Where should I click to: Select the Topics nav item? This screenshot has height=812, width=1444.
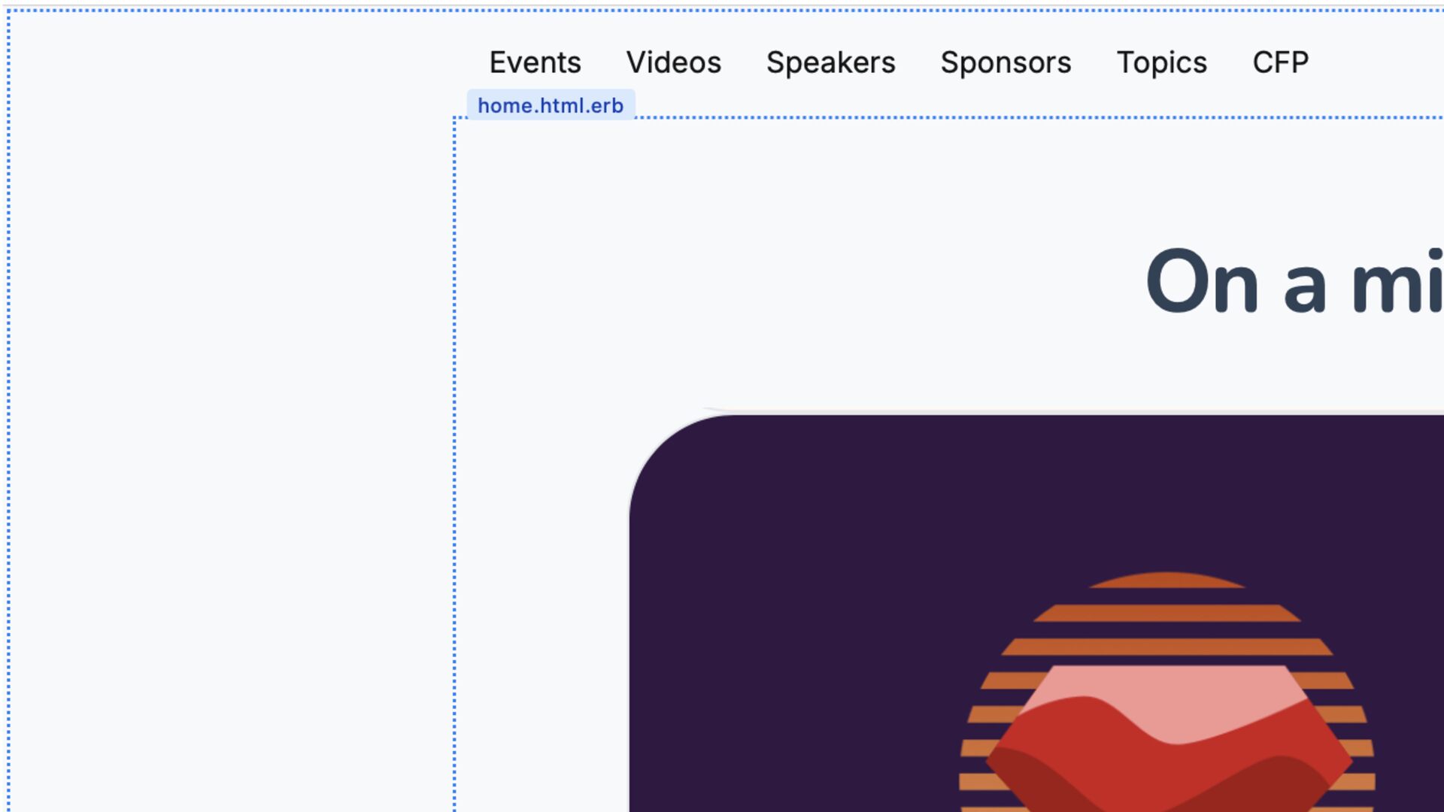point(1161,62)
